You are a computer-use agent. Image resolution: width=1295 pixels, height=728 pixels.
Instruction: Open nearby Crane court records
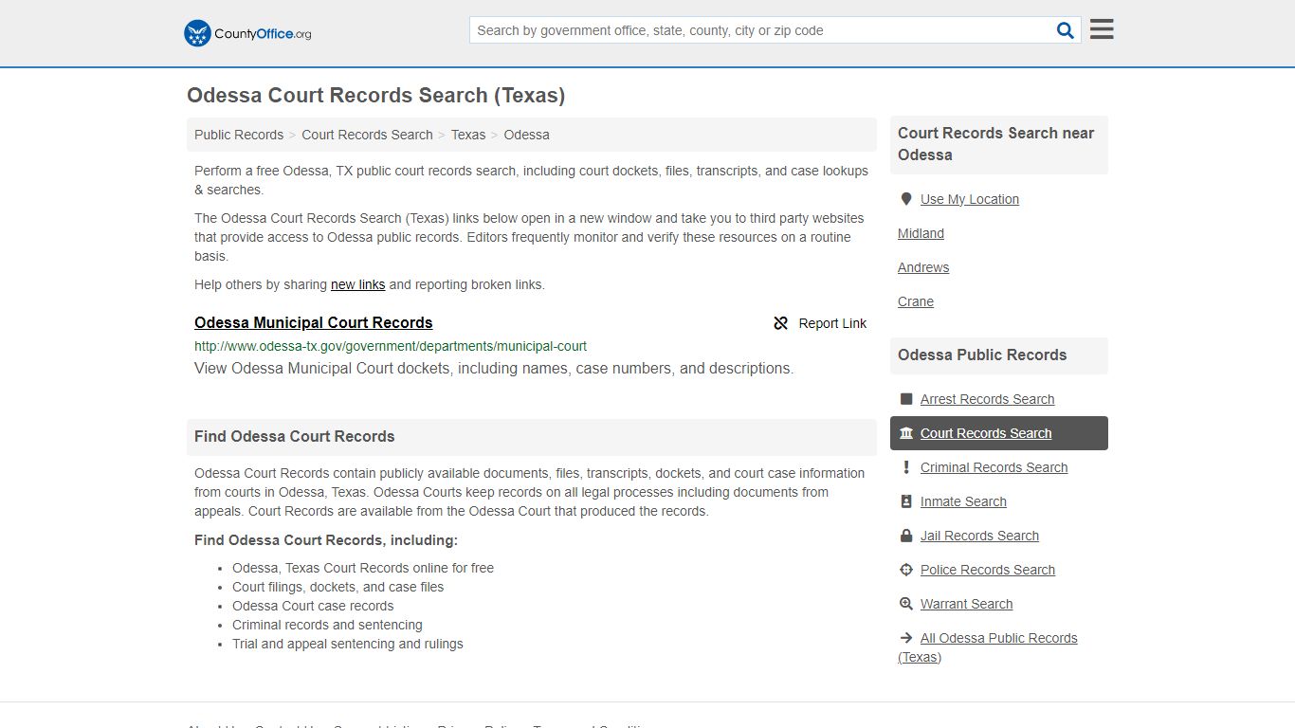click(916, 301)
